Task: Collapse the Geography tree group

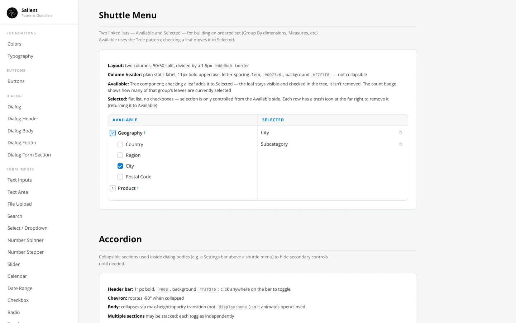Action: click(x=113, y=133)
